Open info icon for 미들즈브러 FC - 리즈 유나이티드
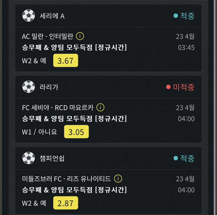This screenshot has width=217, height=215. [118, 179]
